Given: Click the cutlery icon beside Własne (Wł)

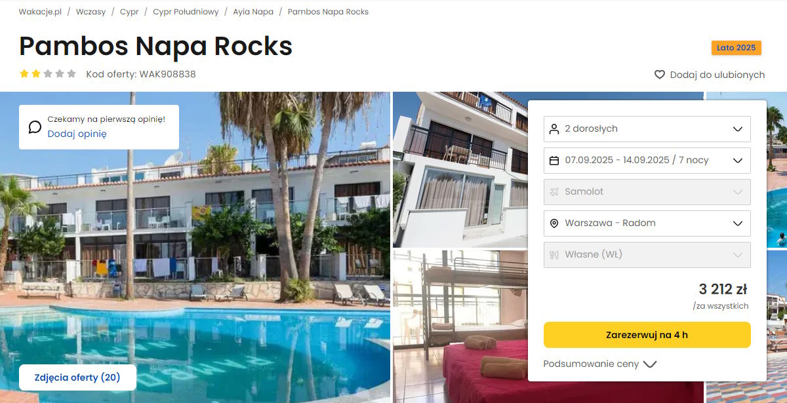Looking at the screenshot, I should [x=554, y=255].
